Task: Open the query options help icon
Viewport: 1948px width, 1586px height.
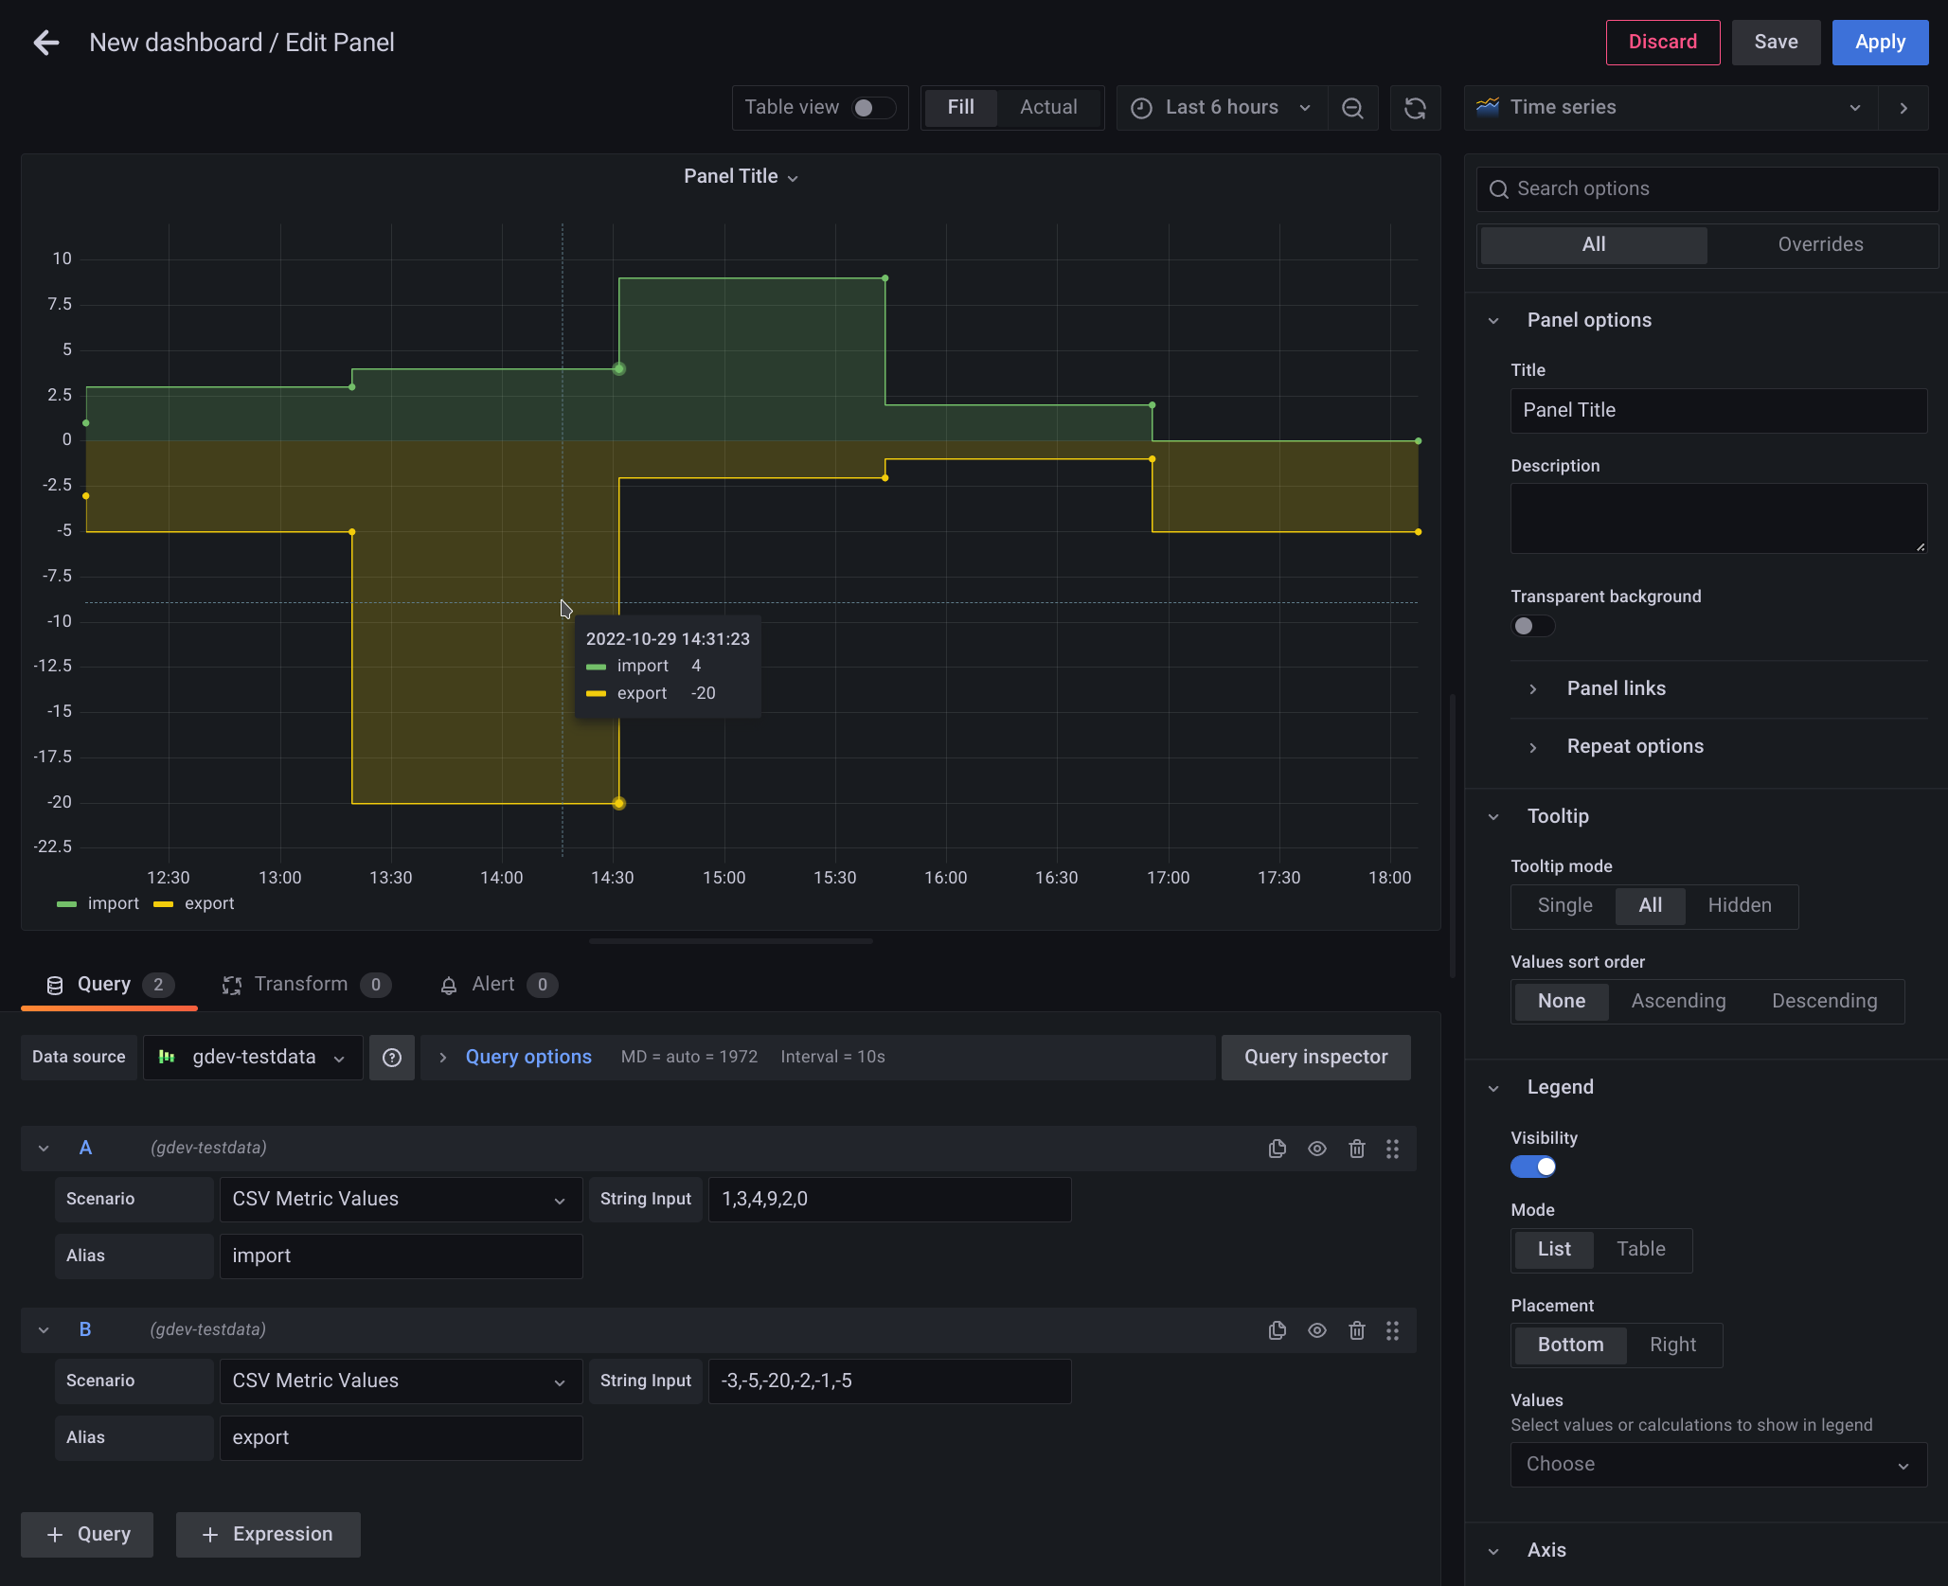Action: pyautogui.click(x=391, y=1057)
